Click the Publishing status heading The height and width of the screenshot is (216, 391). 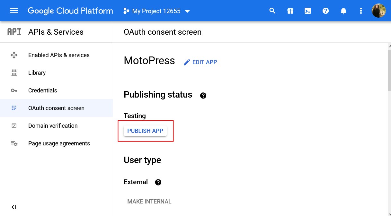[158, 95]
